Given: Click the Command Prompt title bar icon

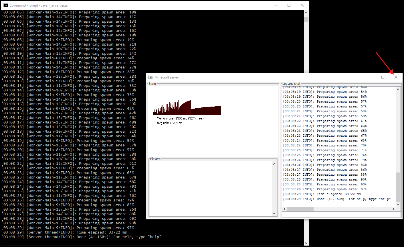Looking at the screenshot, I should [6, 5].
